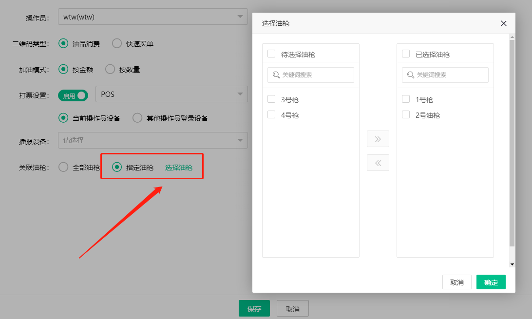Click the 确定 button in dialog
The height and width of the screenshot is (319, 532).
(491, 282)
